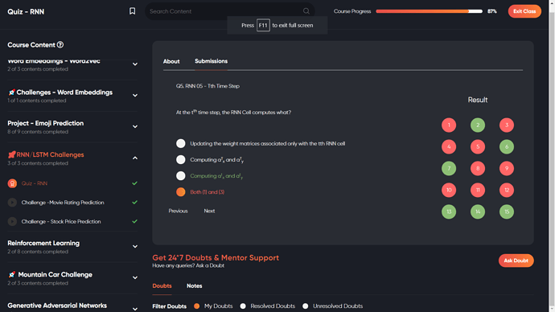Click play icon for Movie Rating Prediction
Viewport: 555px width, 312px height.
12,203
